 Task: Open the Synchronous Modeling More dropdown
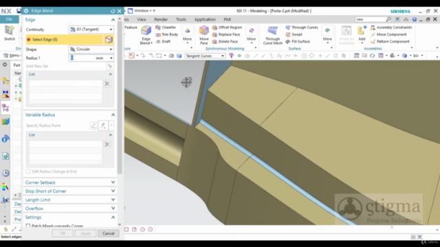tap(251, 35)
